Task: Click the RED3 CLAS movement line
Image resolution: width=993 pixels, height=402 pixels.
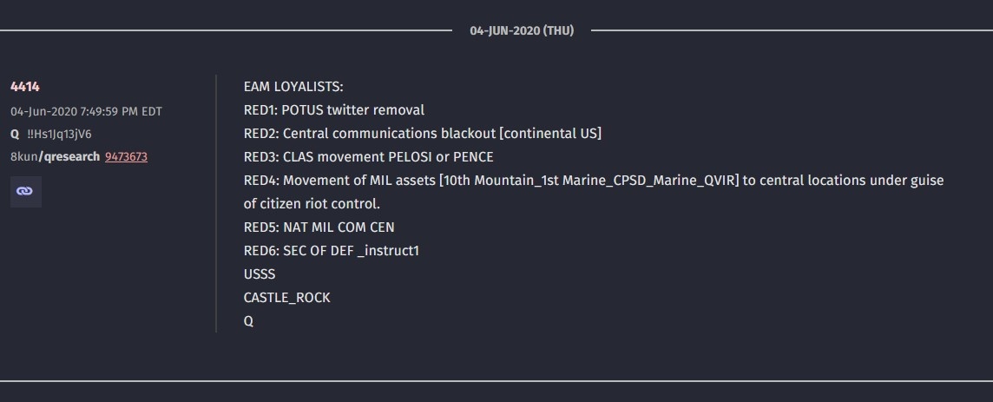Action: click(369, 157)
